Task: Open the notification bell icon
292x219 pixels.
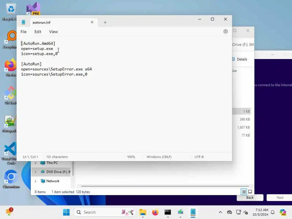Action: pos(273,212)
